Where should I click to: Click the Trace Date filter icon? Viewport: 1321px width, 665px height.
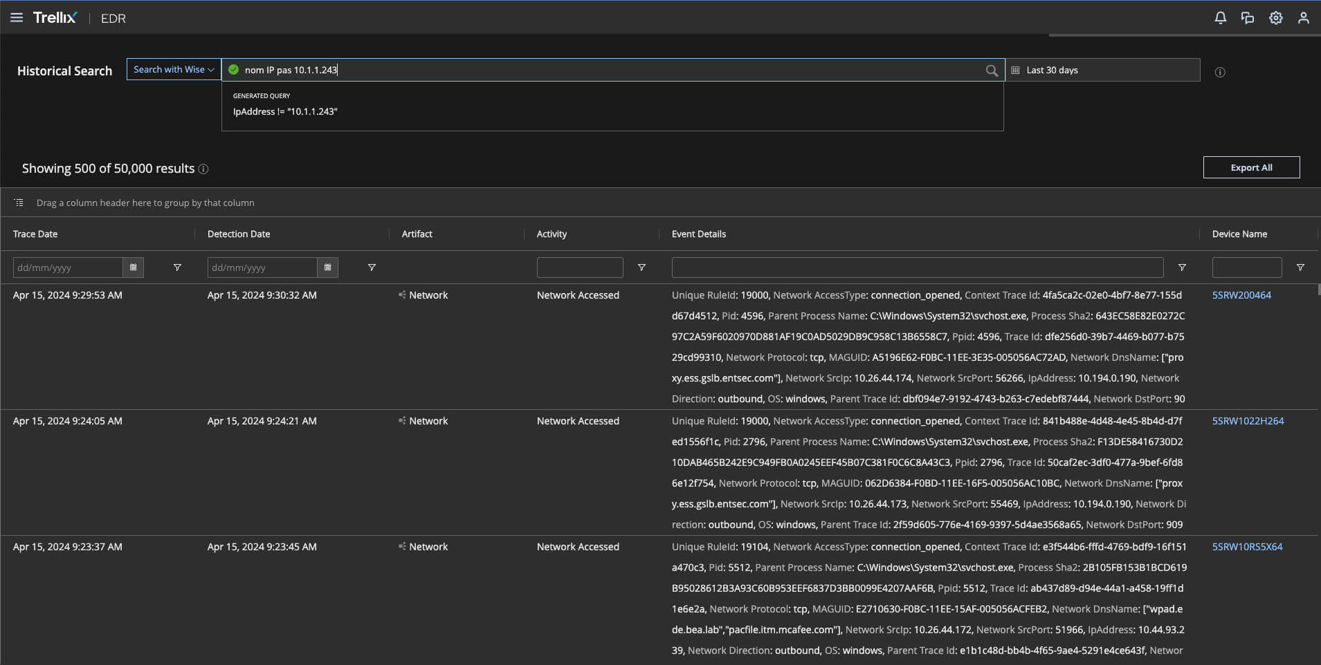pyautogui.click(x=177, y=268)
